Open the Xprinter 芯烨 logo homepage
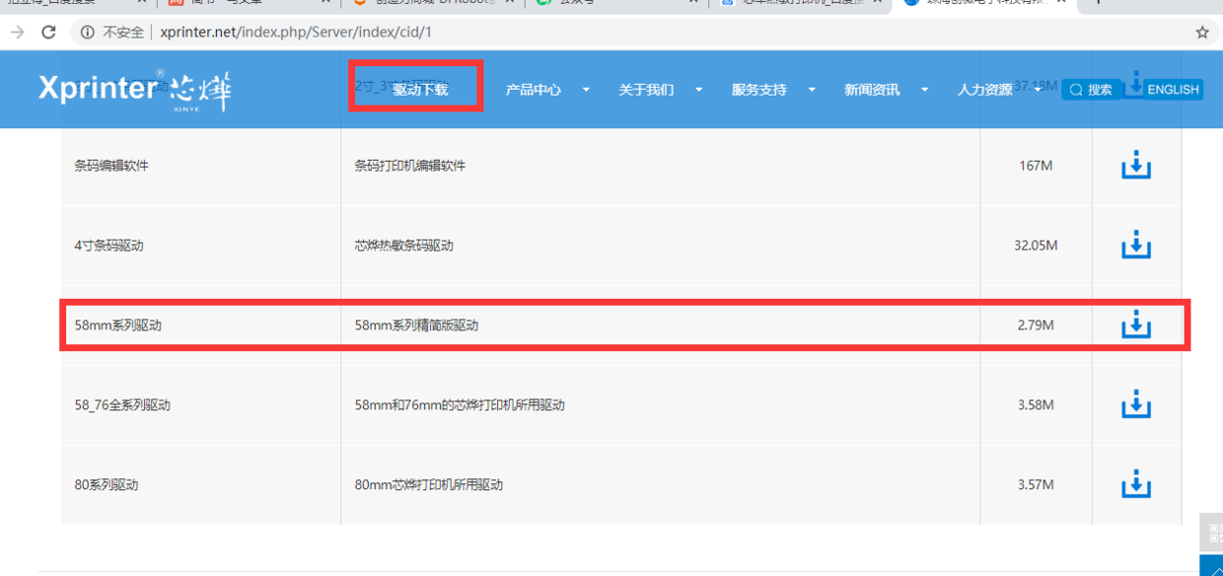The image size is (1223, 576). pos(135,91)
